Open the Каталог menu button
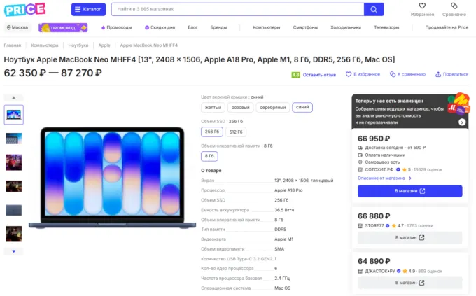The image size is (476, 296). (88, 9)
